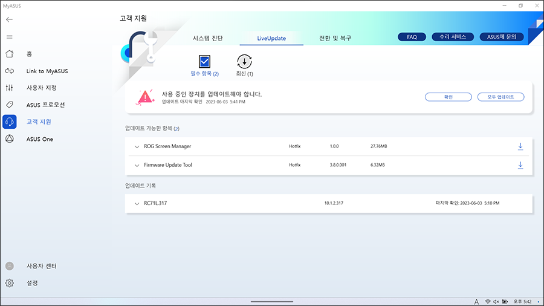
Task: Switch to the LiveUpdate tab
Action: pyautogui.click(x=271, y=38)
